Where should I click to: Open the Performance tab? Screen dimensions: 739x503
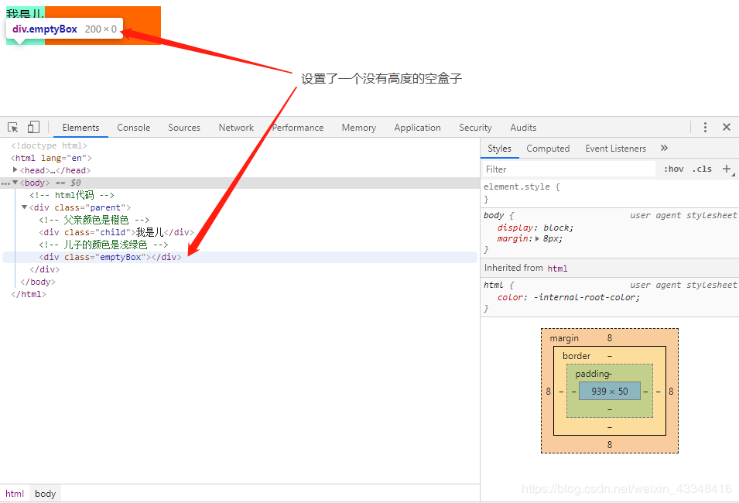298,127
